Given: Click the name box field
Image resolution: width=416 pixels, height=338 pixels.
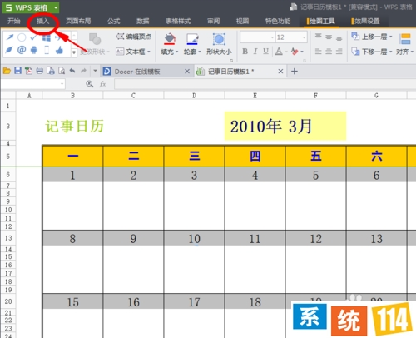Looking at the screenshot, I should [x=33, y=84].
